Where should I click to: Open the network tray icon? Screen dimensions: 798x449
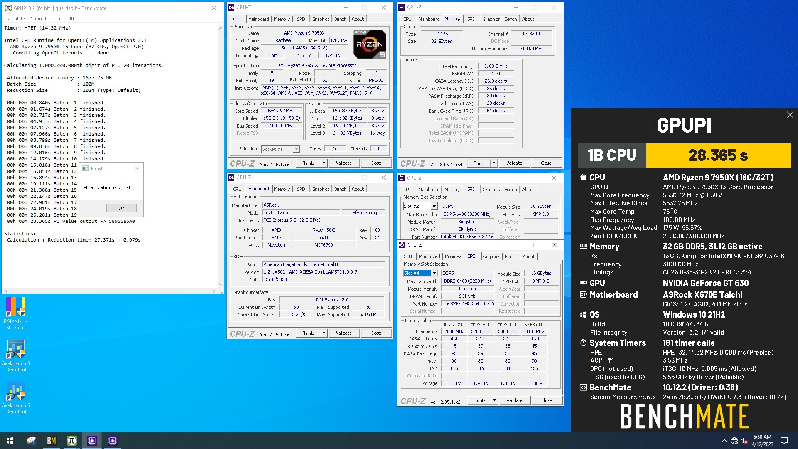(734, 441)
